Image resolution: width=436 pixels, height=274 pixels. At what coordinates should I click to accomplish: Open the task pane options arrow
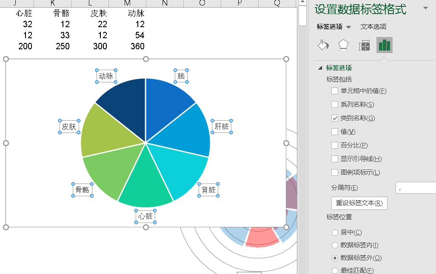click(425, 8)
